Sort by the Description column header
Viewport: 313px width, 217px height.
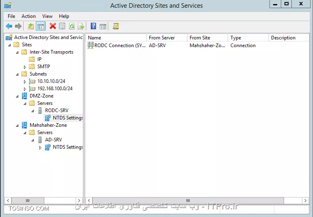[289, 38]
